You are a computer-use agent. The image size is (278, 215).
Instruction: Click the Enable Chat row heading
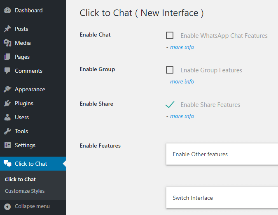(95, 35)
